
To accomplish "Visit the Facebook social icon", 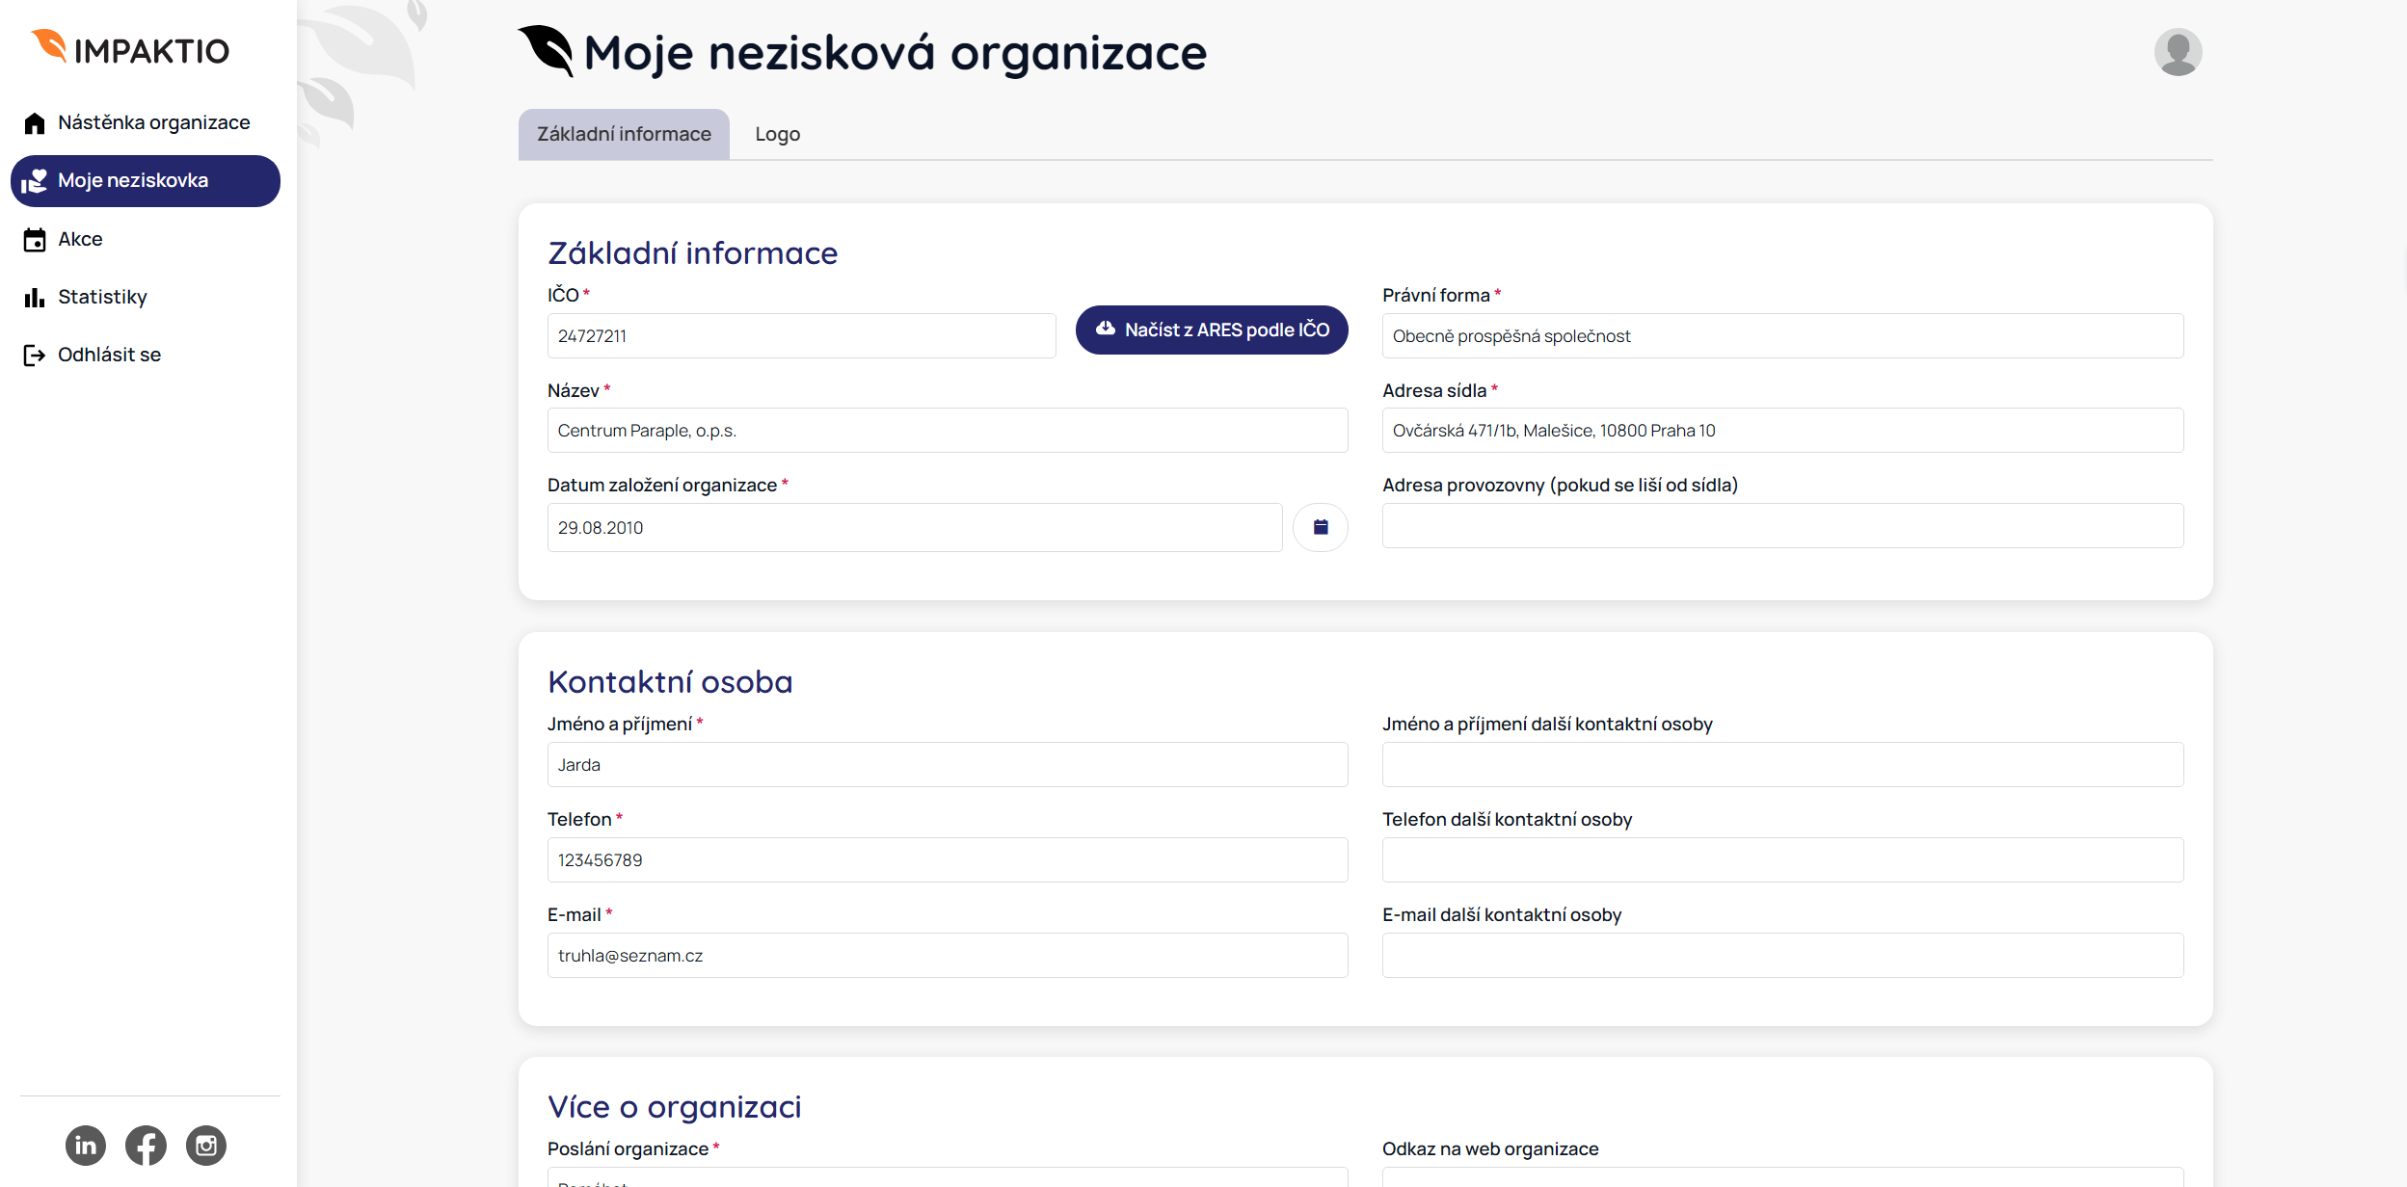I will point(146,1146).
